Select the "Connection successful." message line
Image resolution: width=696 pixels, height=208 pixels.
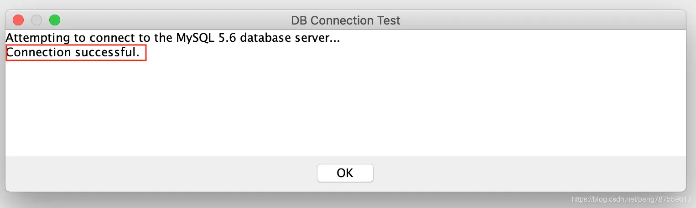click(x=73, y=53)
